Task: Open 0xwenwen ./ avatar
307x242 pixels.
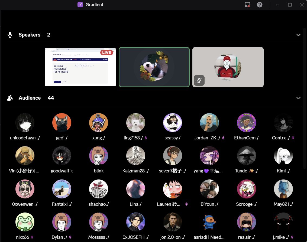Action: click(25, 189)
